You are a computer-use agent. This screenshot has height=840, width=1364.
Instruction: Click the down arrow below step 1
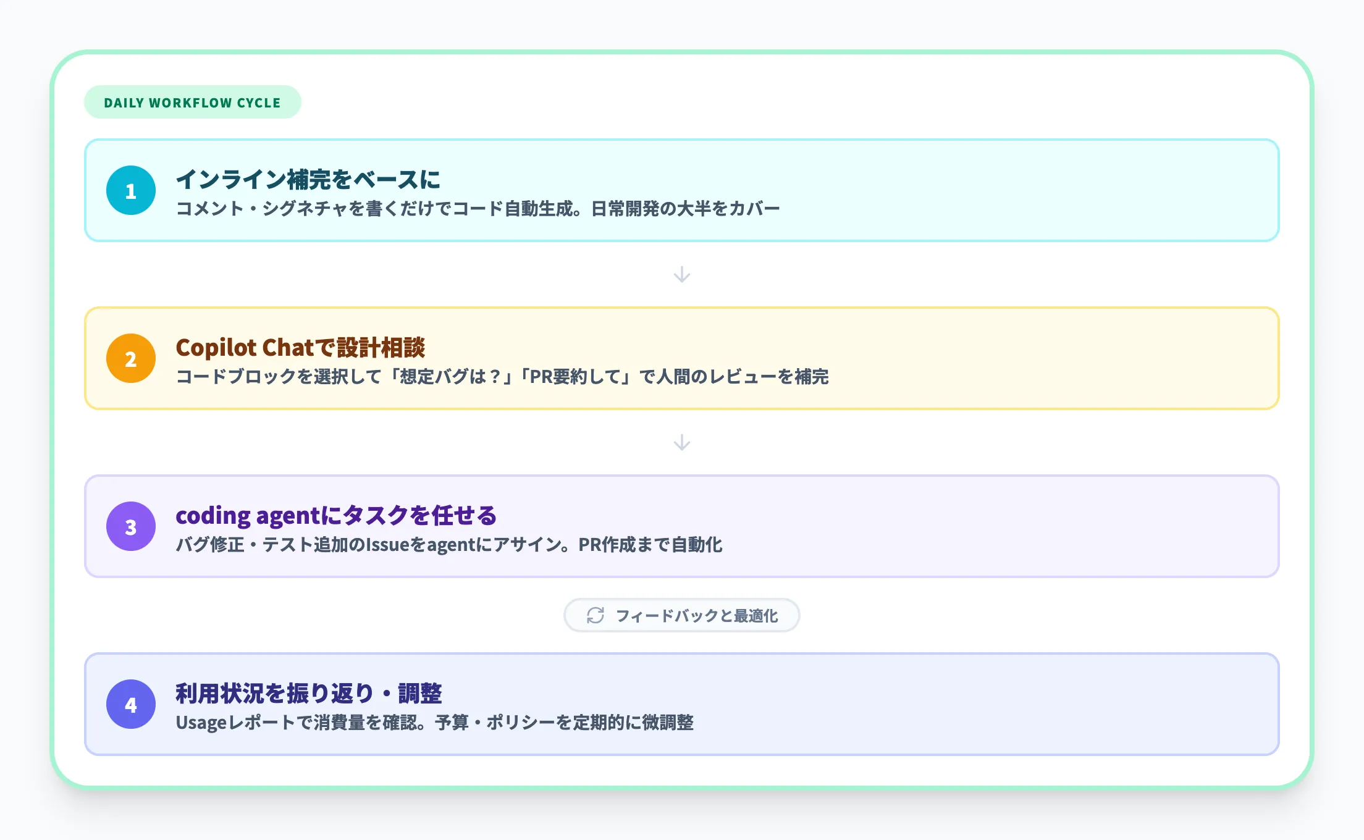coord(681,275)
